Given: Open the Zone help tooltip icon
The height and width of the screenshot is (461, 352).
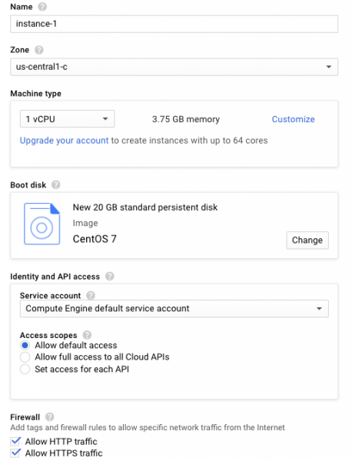Looking at the screenshot, I should (39, 50).
